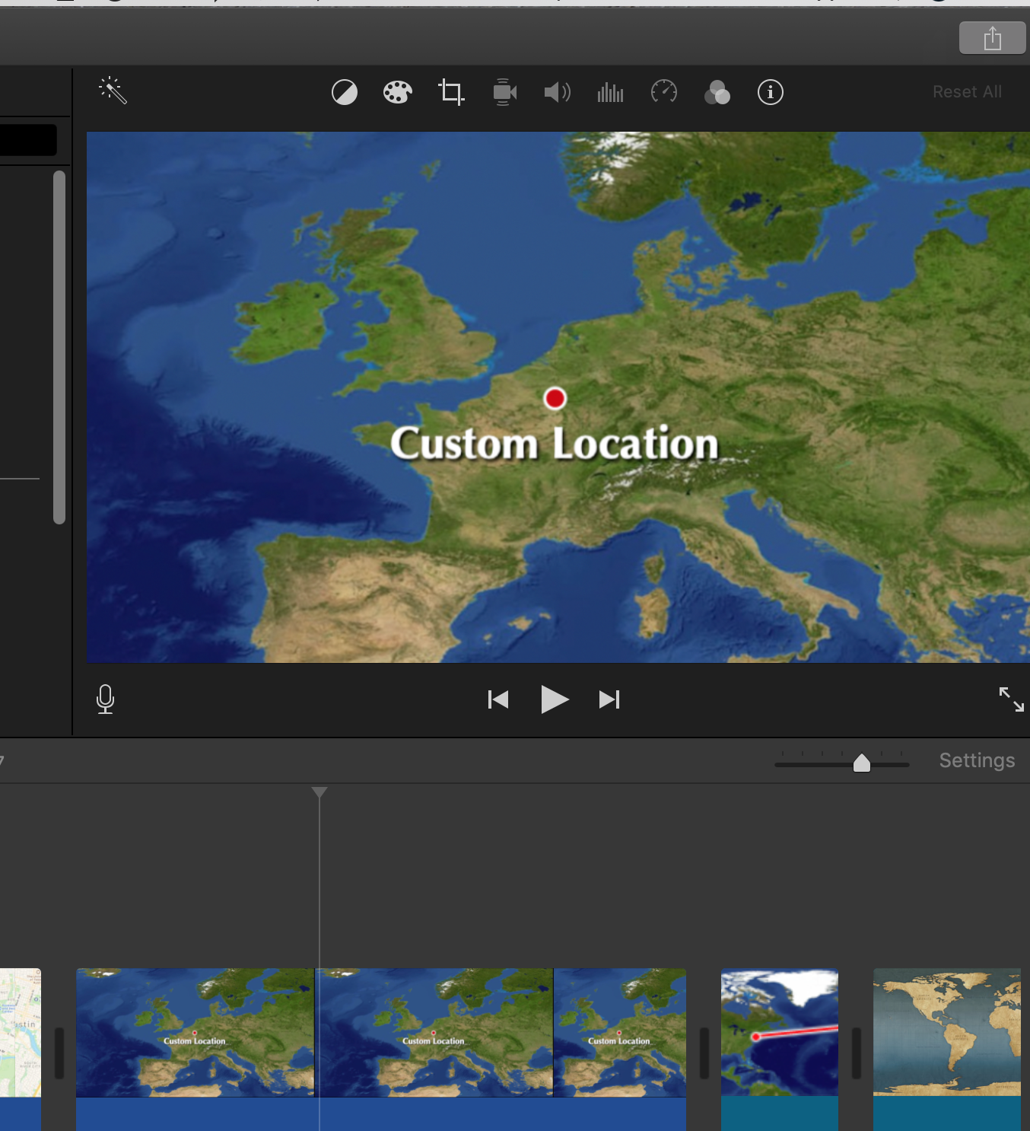Open the volume adjustment controls
This screenshot has width=1030, height=1131.
[557, 93]
